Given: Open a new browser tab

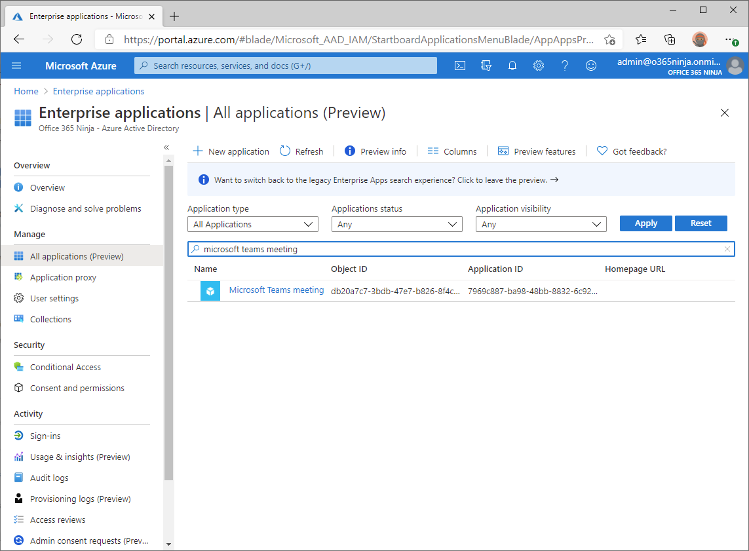Looking at the screenshot, I should 174,16.
